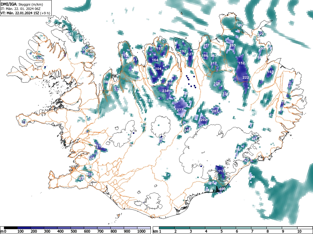The width and height of the screenshot is (313, 234).
Task: Click visibility value 312 on the map
Action: click(124, 56)
